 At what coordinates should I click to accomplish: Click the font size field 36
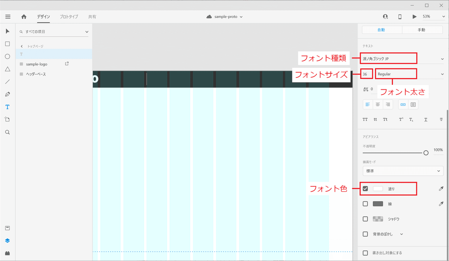(367, 74)
